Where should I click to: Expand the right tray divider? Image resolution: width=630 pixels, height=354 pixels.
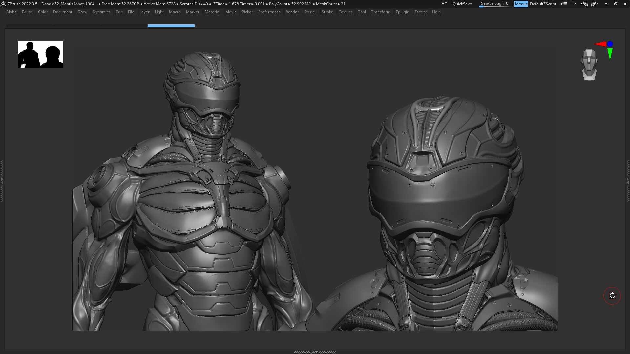[628, 180]
